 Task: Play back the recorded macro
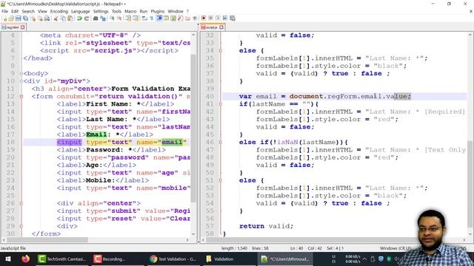click(x=218, y=18)
